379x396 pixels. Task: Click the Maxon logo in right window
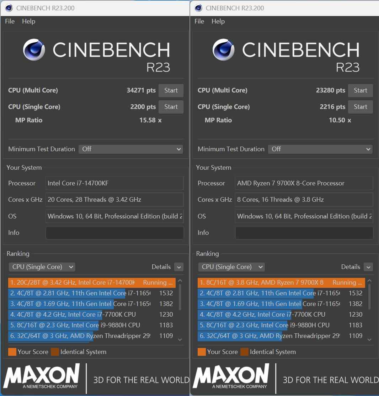[231, 376]
